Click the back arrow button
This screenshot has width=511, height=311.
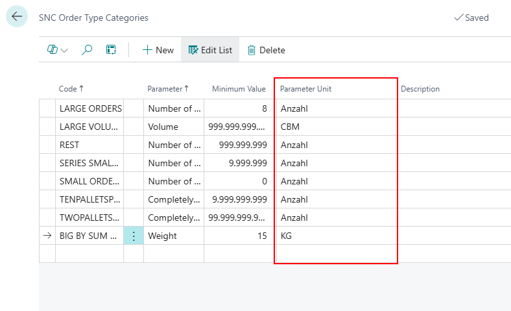click(17, 17)
